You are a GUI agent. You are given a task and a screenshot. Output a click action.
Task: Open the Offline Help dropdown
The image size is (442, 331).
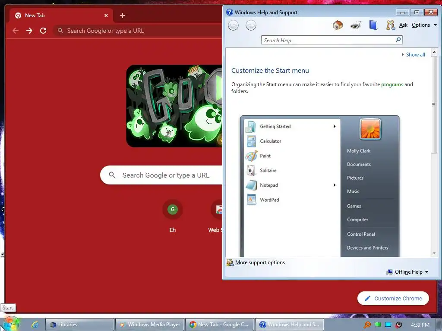407,272
